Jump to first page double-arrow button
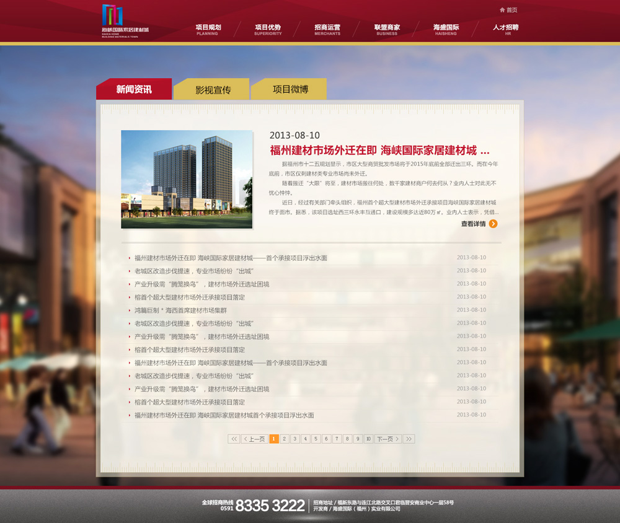The height and width of the screenshot is (523, 620). pyautogui.click(x=234, y=439)
